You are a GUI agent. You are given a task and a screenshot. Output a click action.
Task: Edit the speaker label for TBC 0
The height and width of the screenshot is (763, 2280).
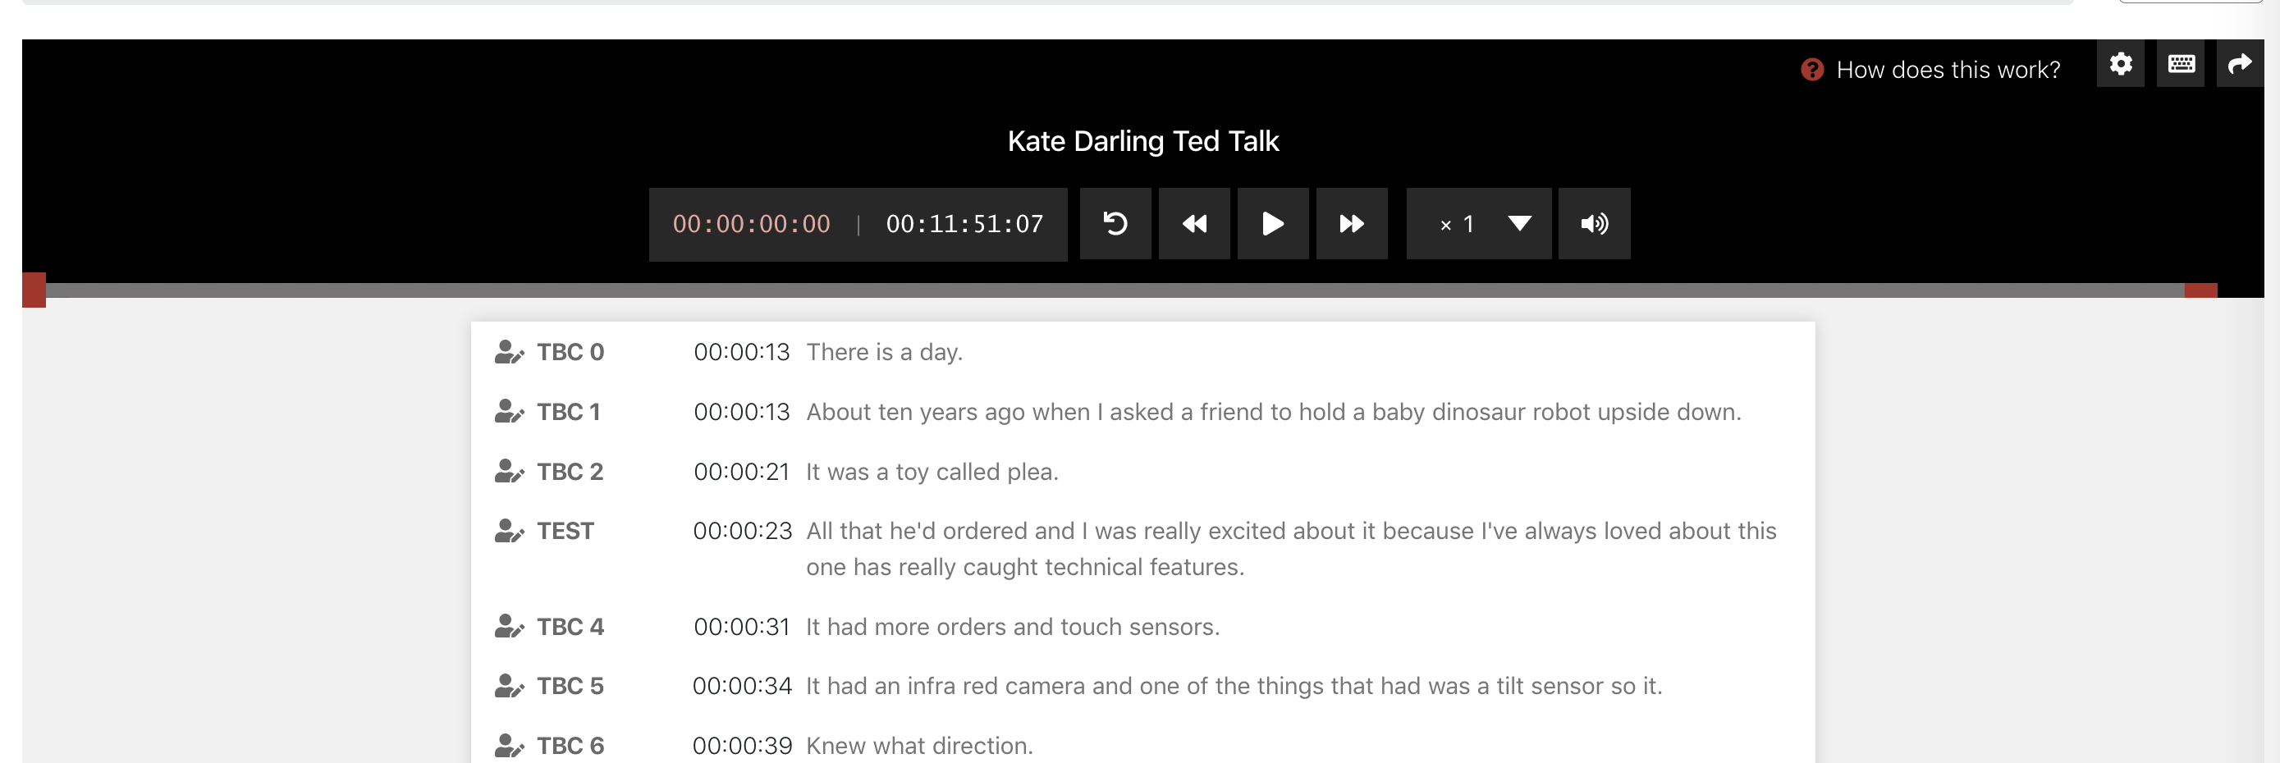(508, 351)
